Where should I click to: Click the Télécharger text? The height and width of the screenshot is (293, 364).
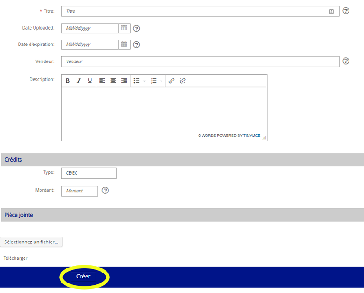[x=15, y=258]
